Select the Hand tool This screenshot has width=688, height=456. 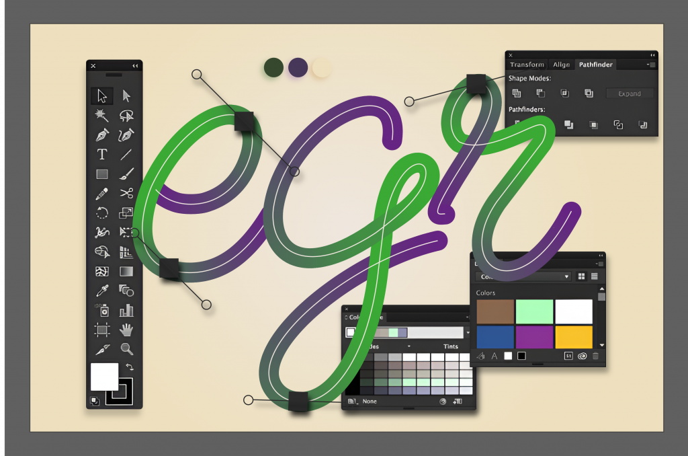tap(126, 330)
